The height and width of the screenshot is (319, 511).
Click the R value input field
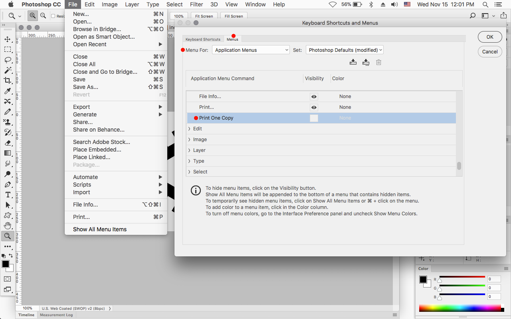[x=494, y=279]
